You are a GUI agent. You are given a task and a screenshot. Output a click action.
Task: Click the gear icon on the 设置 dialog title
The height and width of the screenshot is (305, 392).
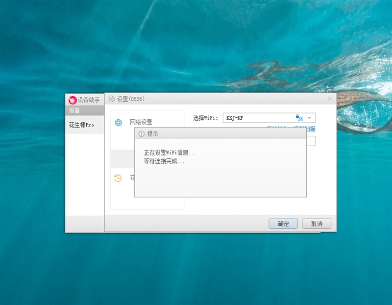coord(112,99)
